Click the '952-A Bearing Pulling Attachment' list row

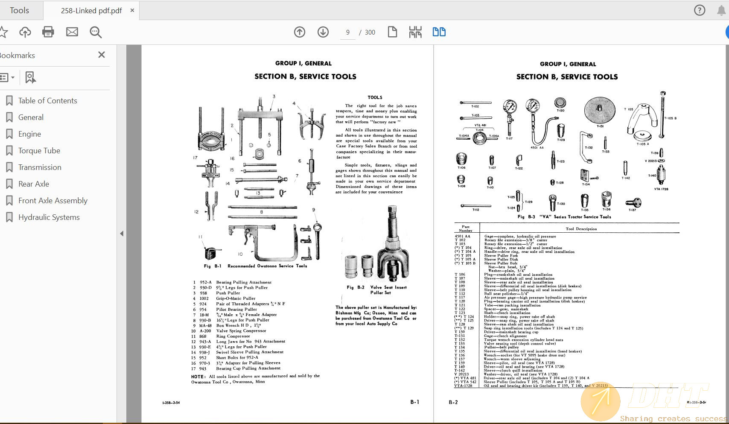[x=232, y=282]
